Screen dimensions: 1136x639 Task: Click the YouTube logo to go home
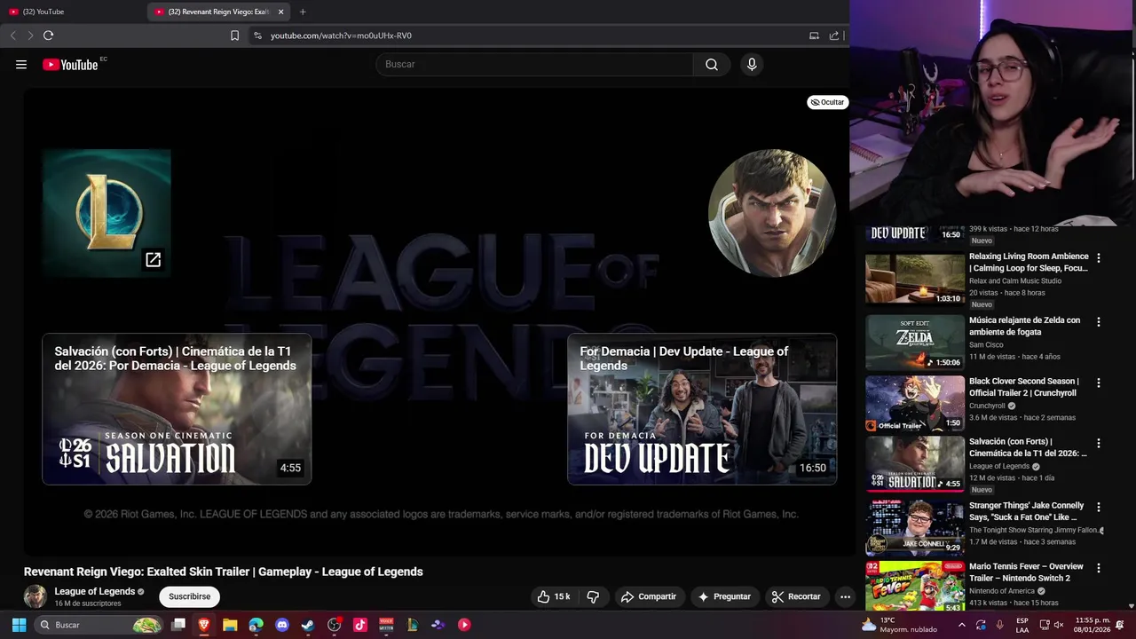point(70,64)
